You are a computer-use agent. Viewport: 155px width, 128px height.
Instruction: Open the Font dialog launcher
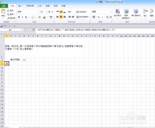(x=53, y=22)
